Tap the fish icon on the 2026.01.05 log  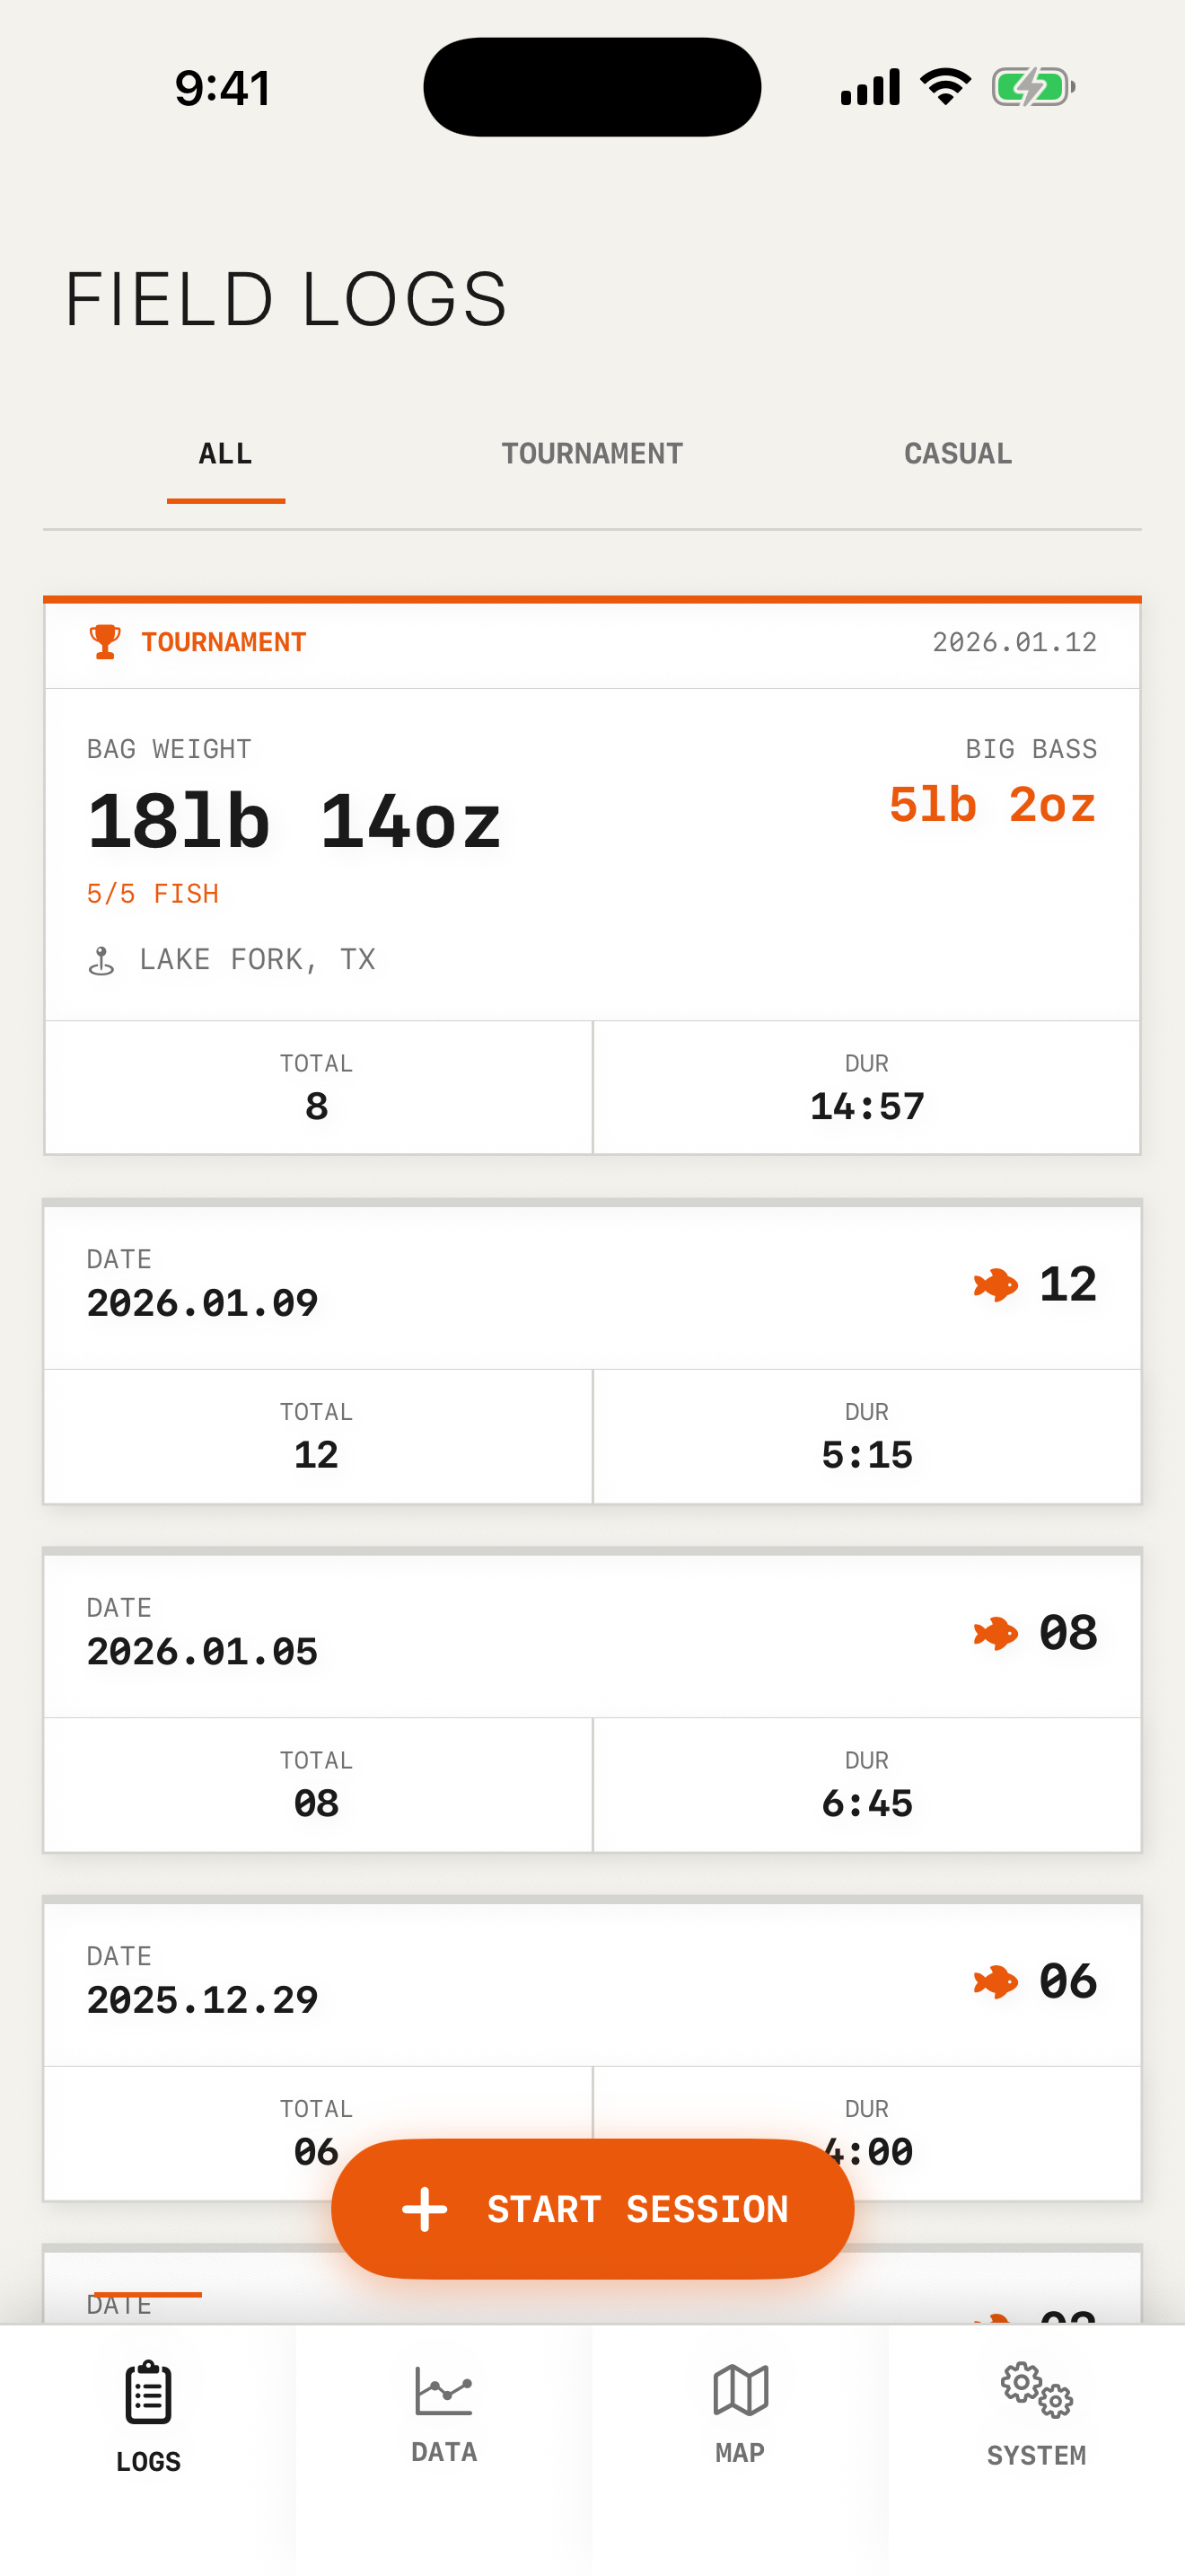pos(996,1634)
